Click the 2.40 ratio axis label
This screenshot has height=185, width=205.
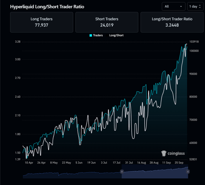coord(18,97)
